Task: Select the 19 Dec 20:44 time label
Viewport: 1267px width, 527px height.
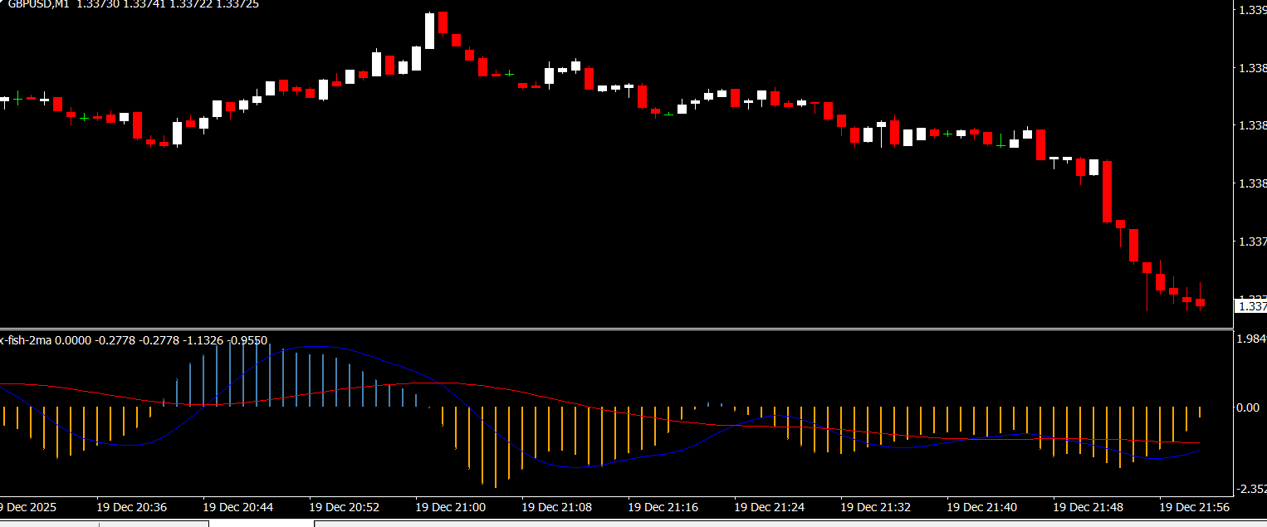Action: (237, 506)
